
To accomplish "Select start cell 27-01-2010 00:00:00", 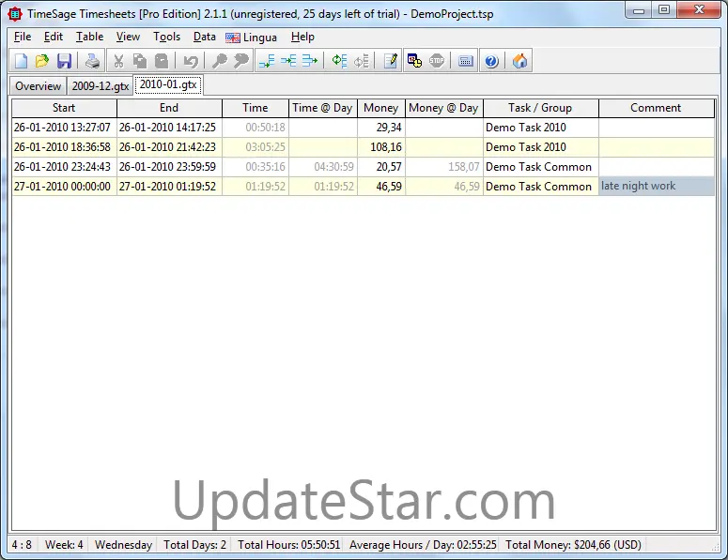I will pos(64,187).
